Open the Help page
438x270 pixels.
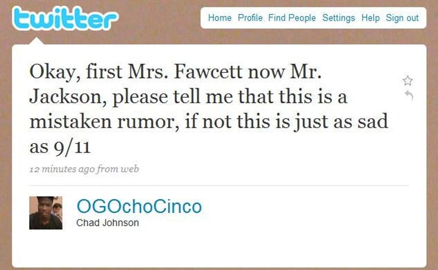[x=370, y=18]
